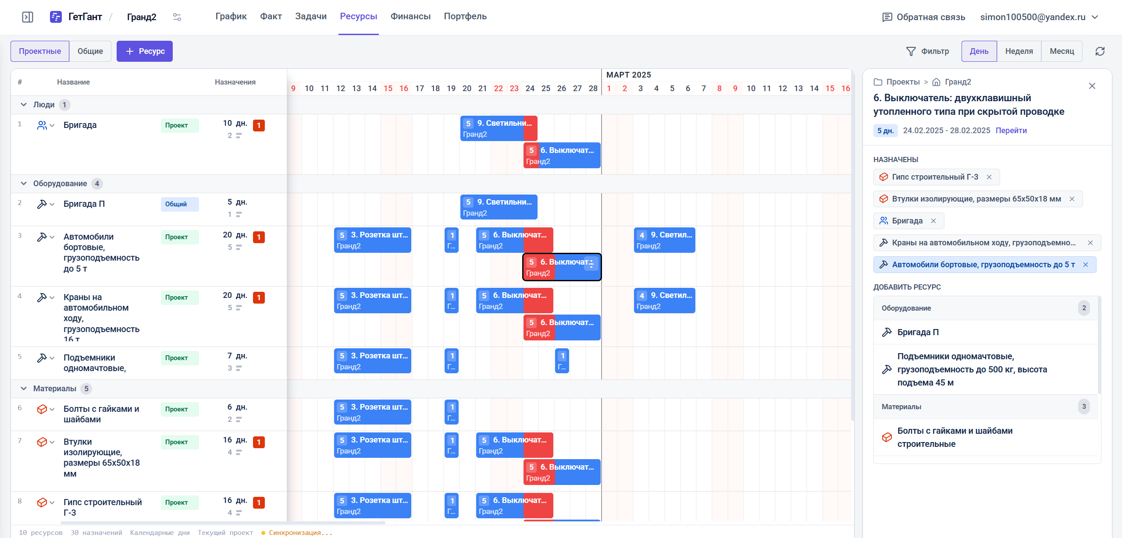Open Проекты breadcrumb link
This screenshot has height=538, width=1122.
903,82
